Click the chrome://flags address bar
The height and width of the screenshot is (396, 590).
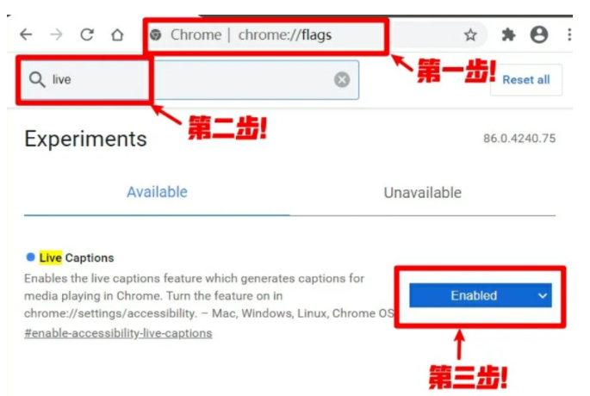(266, 35)
